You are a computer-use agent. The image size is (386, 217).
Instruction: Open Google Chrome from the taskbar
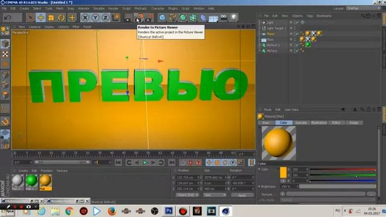point(69,211)
